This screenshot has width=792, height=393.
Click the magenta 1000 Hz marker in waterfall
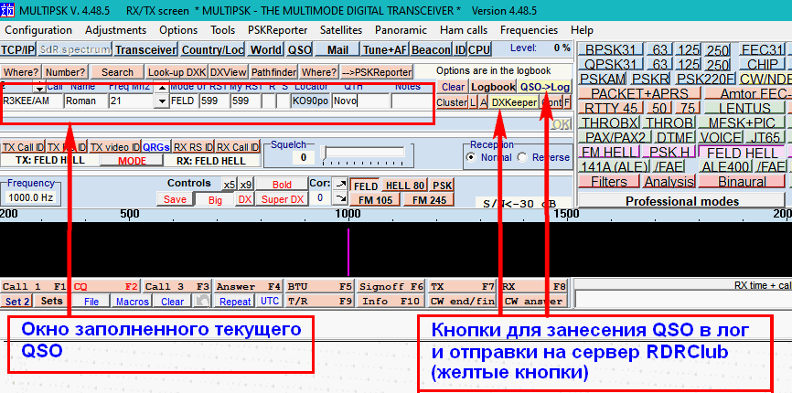(x=348, y=251)
